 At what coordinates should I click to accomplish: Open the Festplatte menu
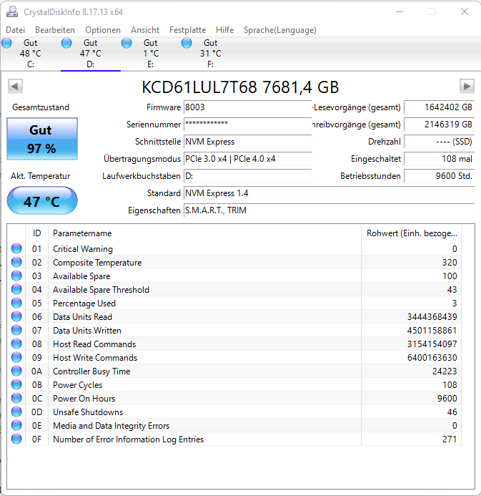[x=187, y=30]
